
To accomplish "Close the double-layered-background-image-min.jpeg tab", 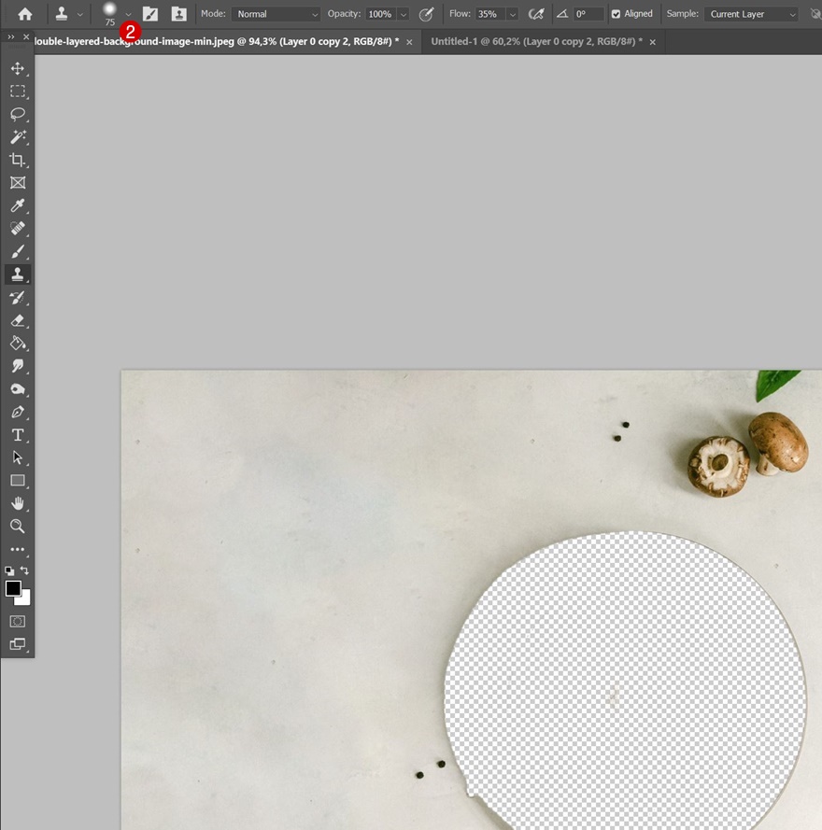I will click(x=409, y=42).
